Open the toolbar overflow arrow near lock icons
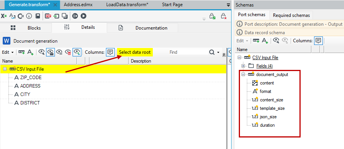The width and height of the screenshot is (344, 149). 204,19
